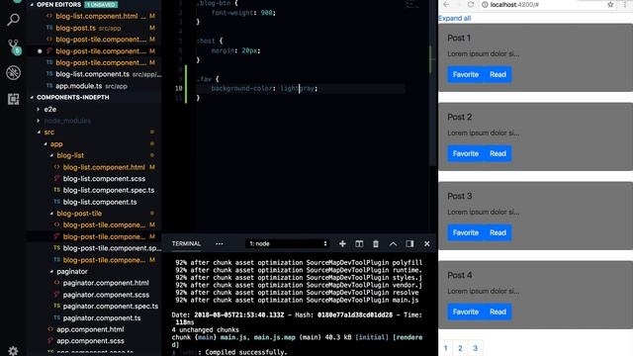Select the '1: node' terminal dropdown
The width and height of the screenshot is (633, 356).
tap(288, 244)
